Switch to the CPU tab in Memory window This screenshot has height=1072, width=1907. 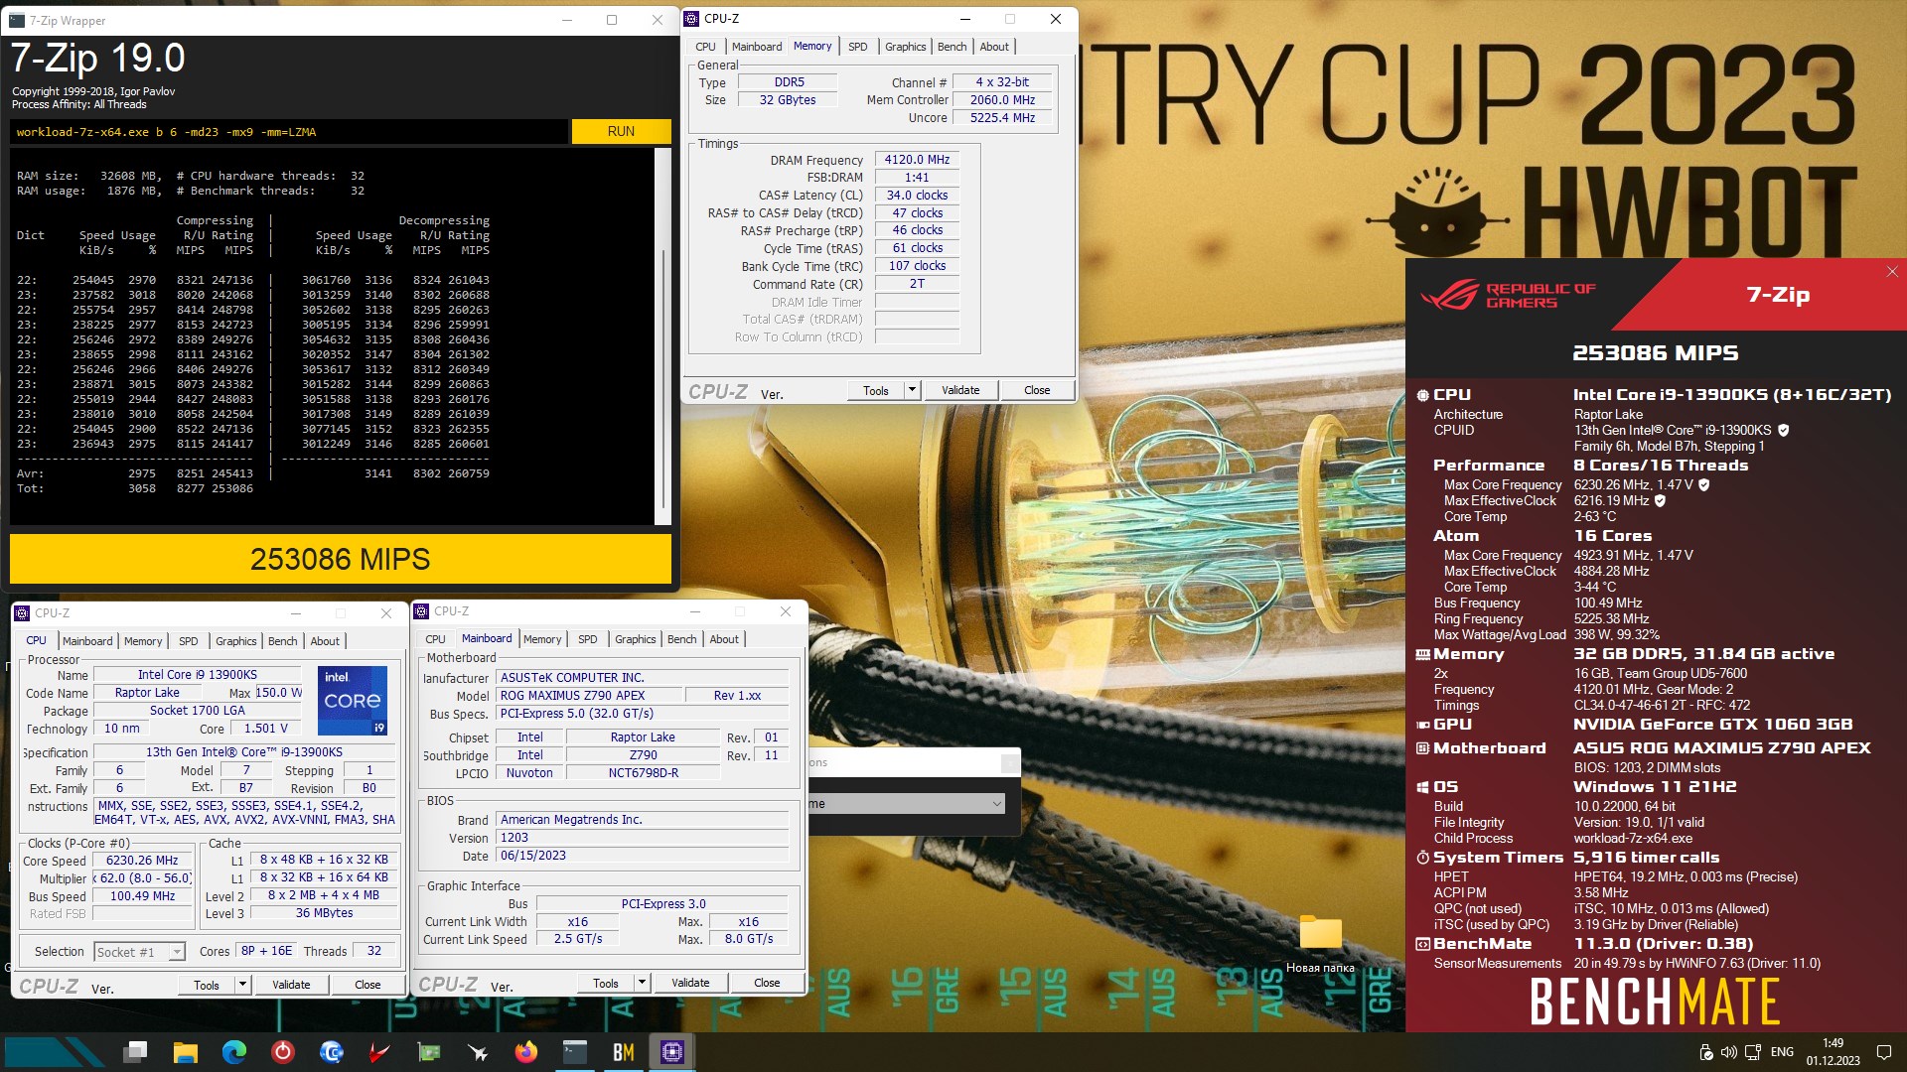705,47
